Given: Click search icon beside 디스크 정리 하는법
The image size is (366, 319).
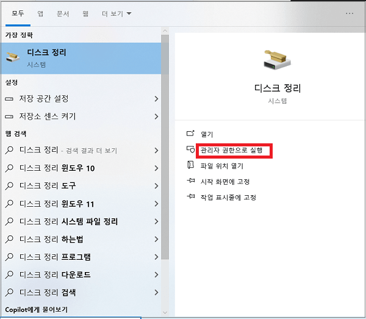Looking at the screenshot, I should coord(9,239).
